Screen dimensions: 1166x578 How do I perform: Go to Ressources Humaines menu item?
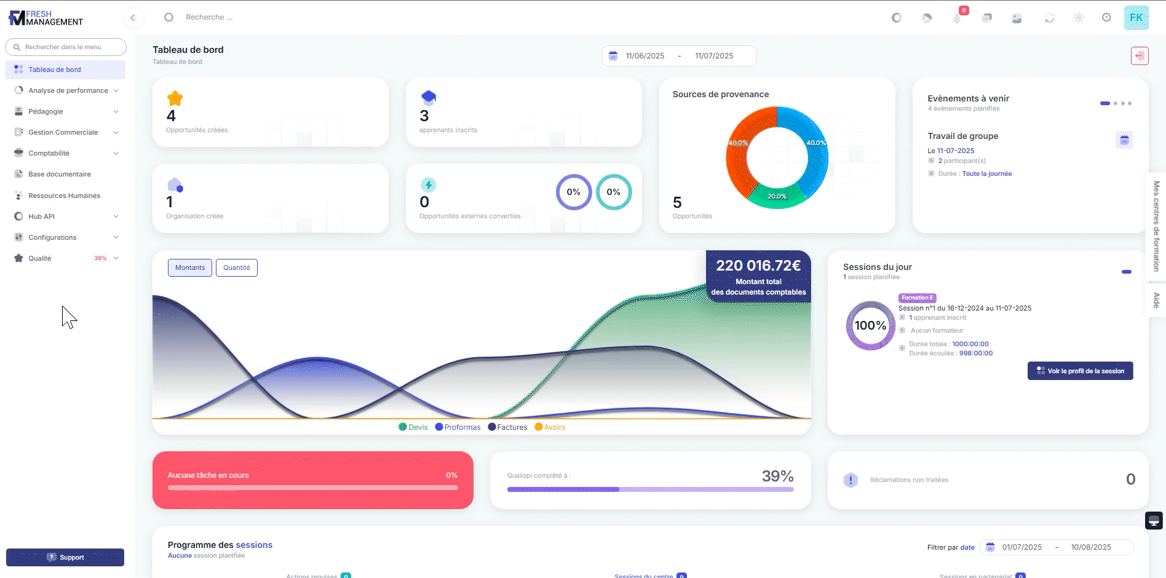[x=64, y=196]
